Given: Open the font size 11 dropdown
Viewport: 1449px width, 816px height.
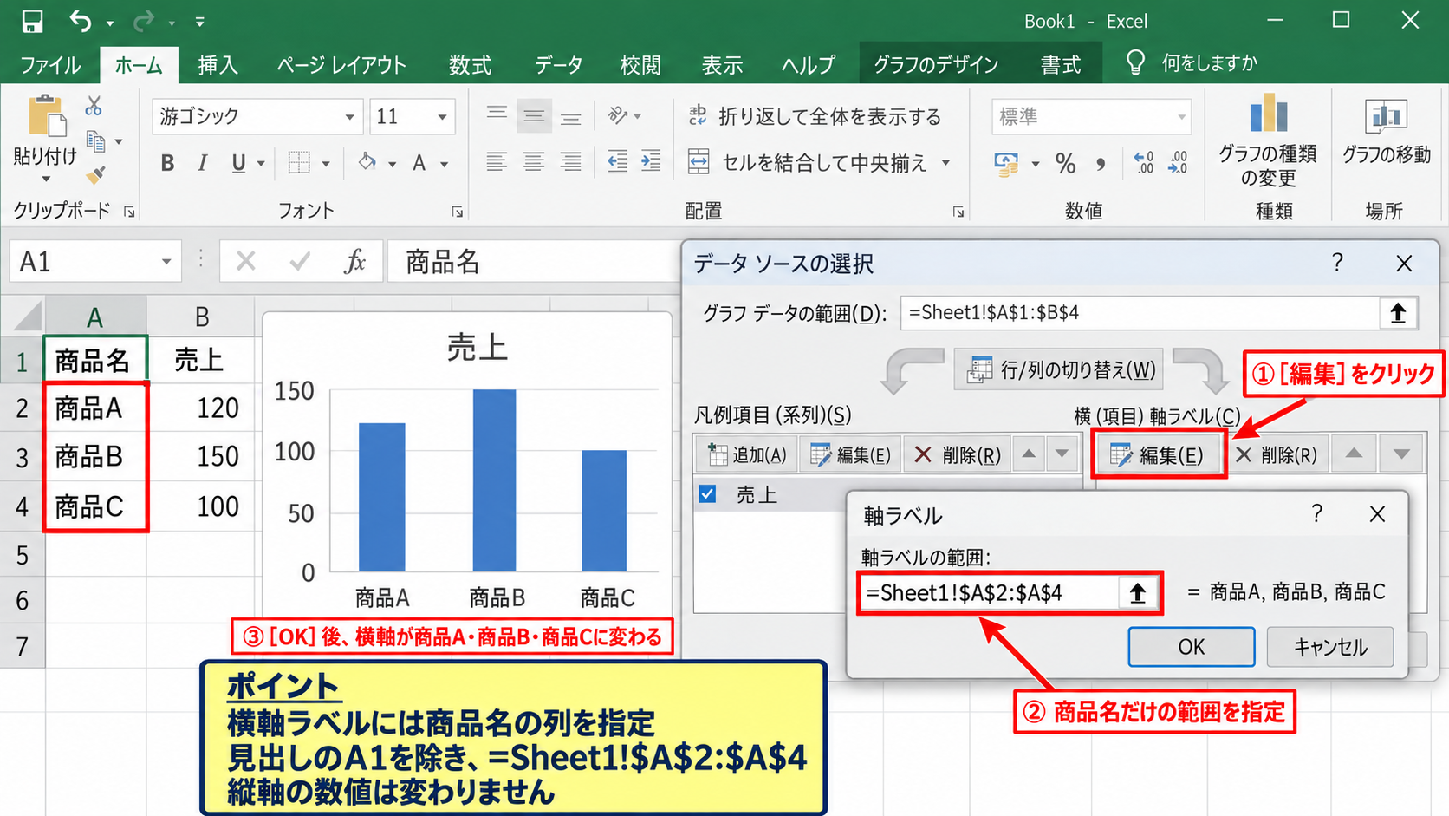Looking at the screenshot, I should 442,116.
